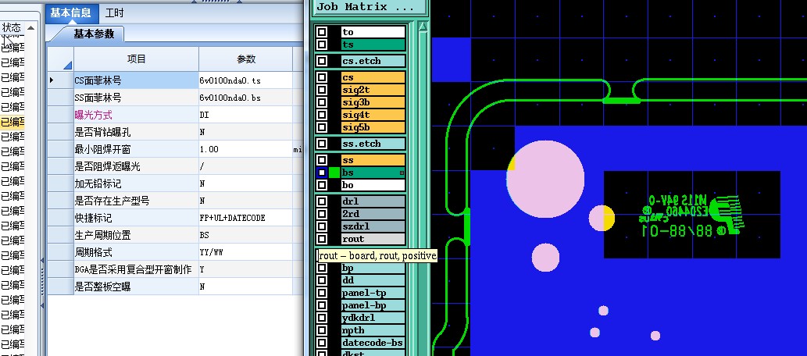Toggle the checkbox for layer panel-bp

coord(322,305)
